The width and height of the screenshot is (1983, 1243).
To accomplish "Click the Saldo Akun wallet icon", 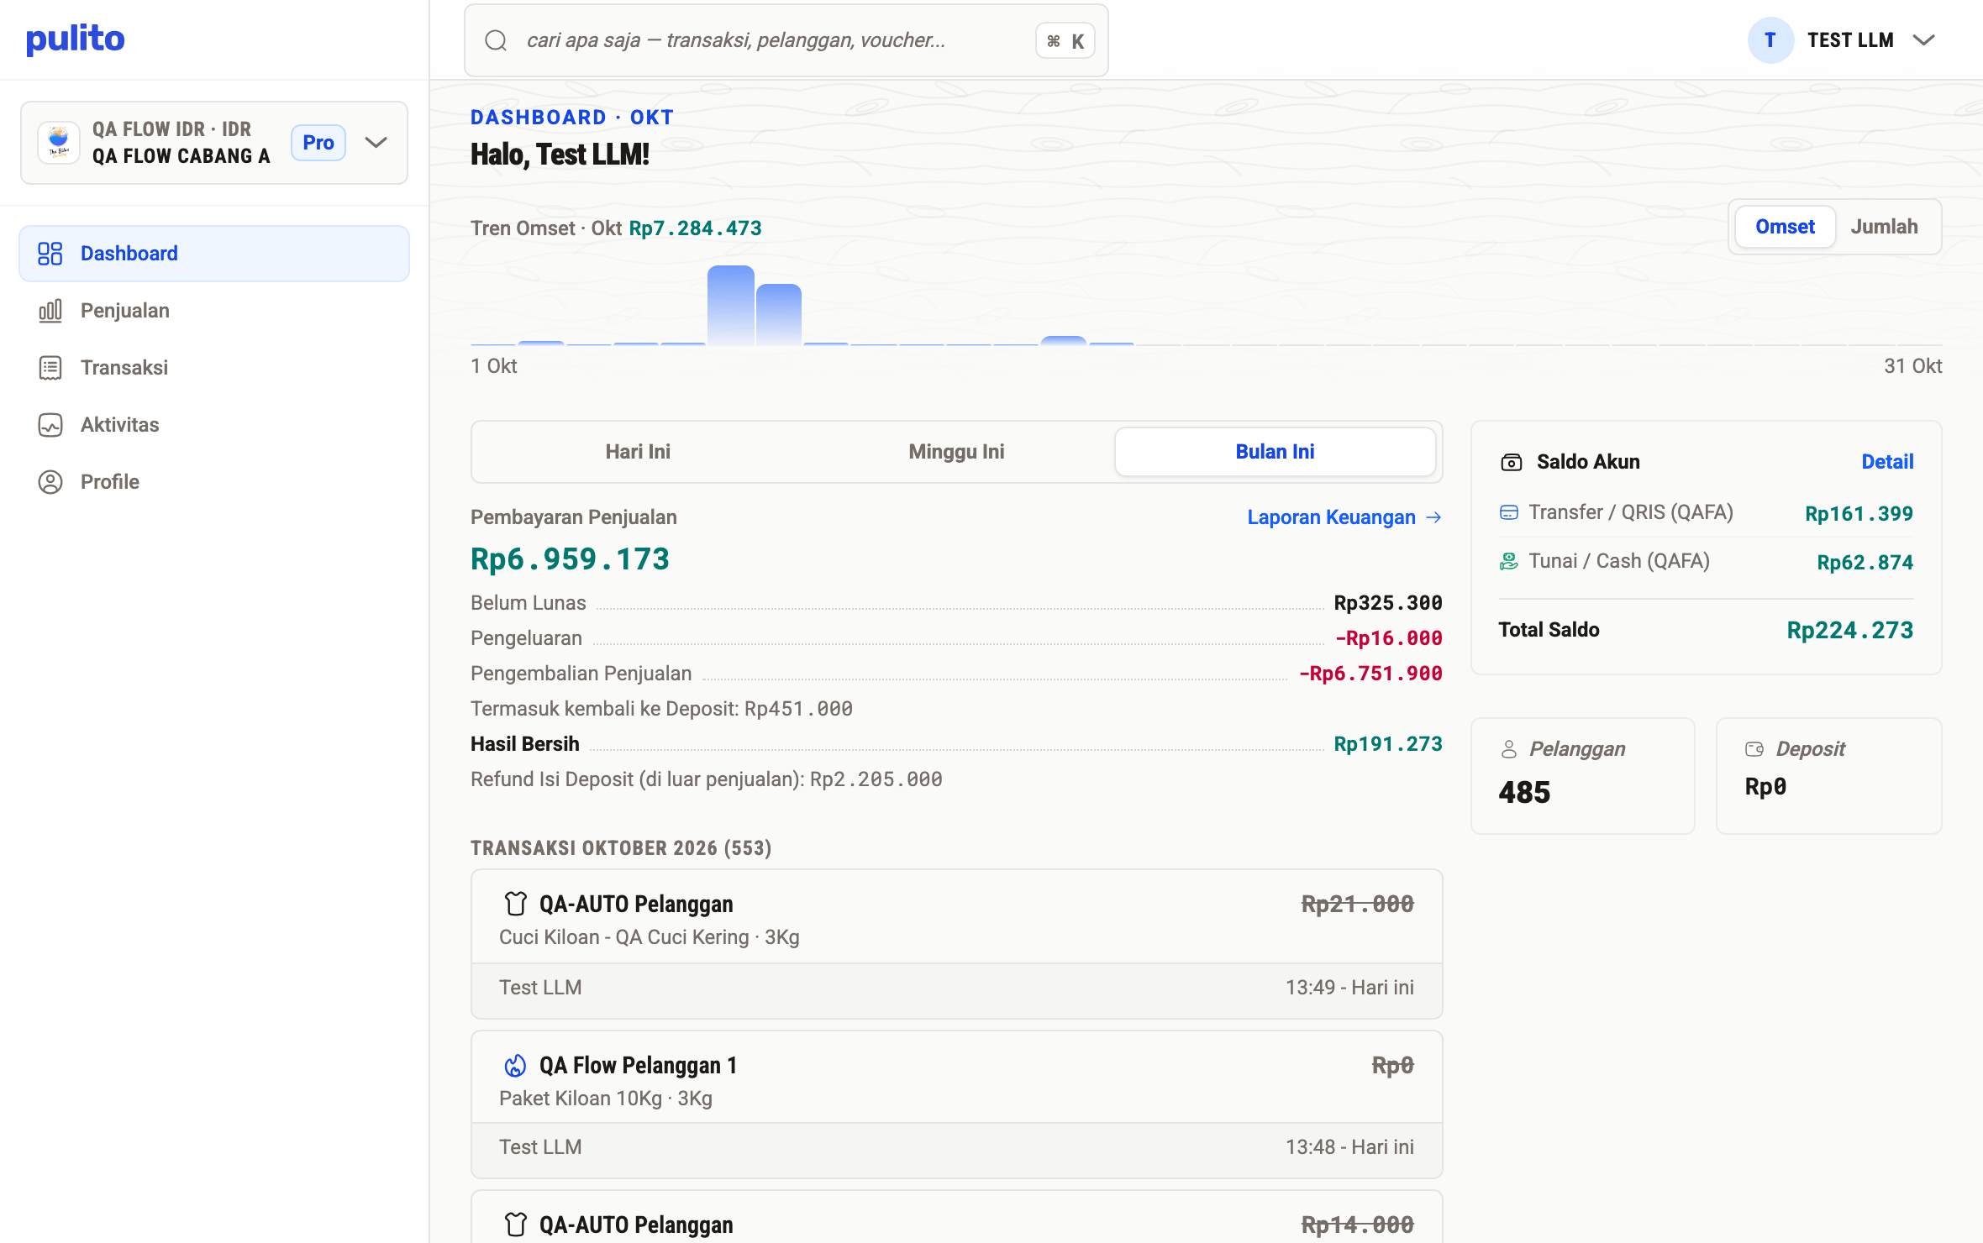I will 1511,462.
